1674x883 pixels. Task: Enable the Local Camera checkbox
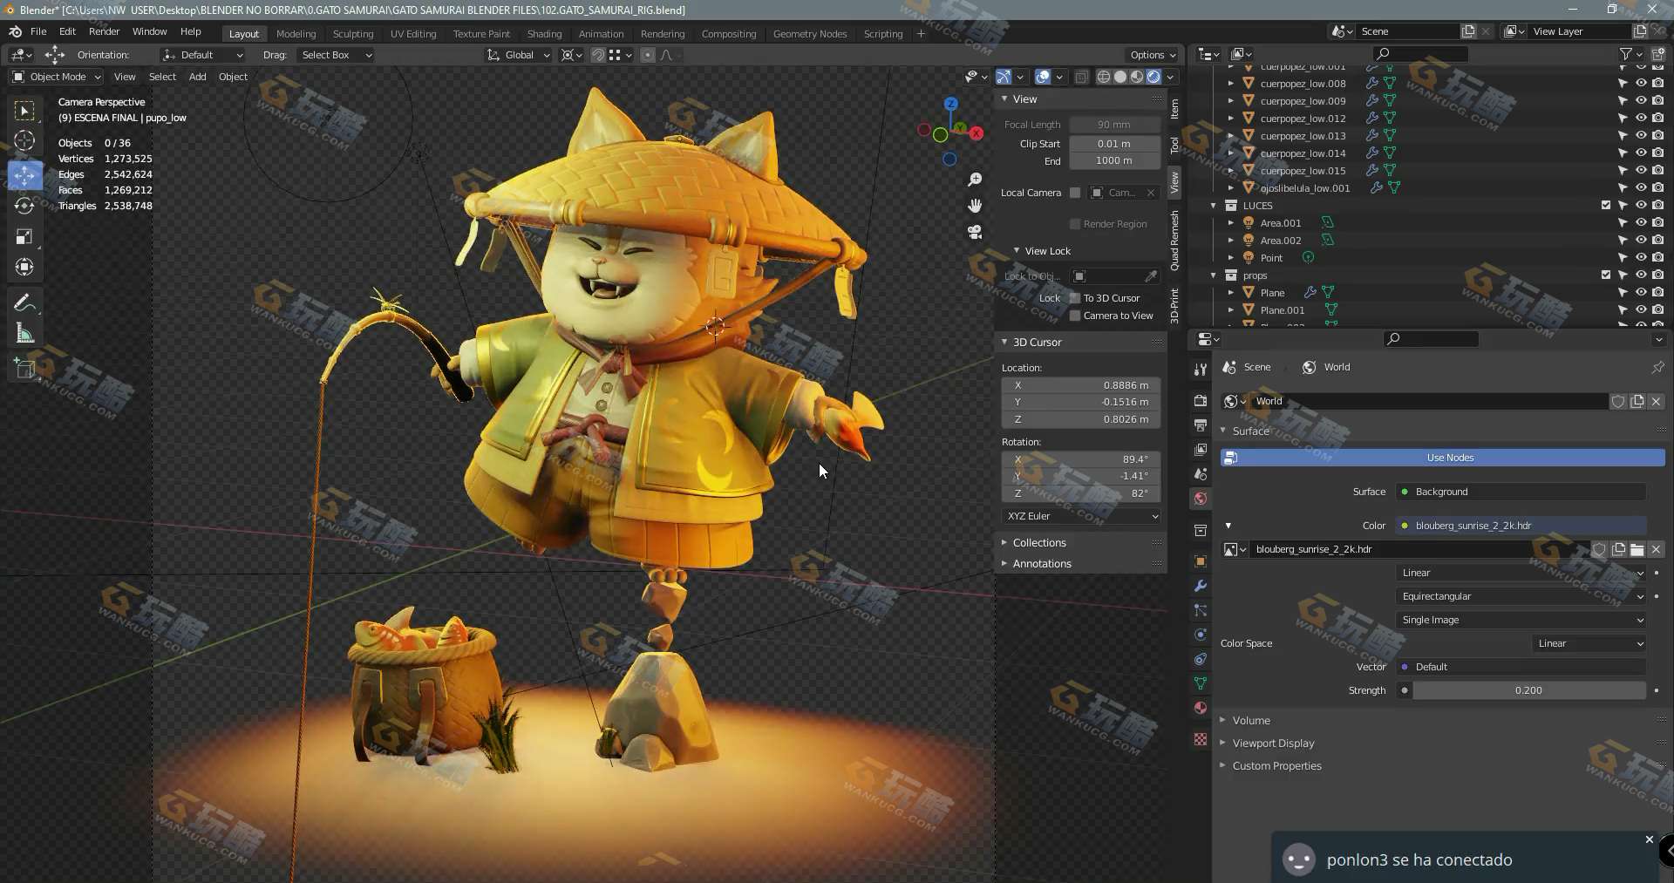coord(1075,193)
